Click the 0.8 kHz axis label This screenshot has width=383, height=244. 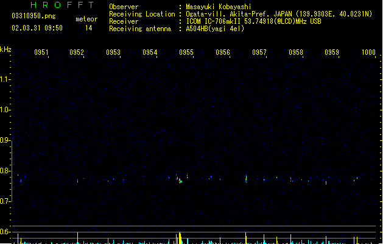point(5,171)
